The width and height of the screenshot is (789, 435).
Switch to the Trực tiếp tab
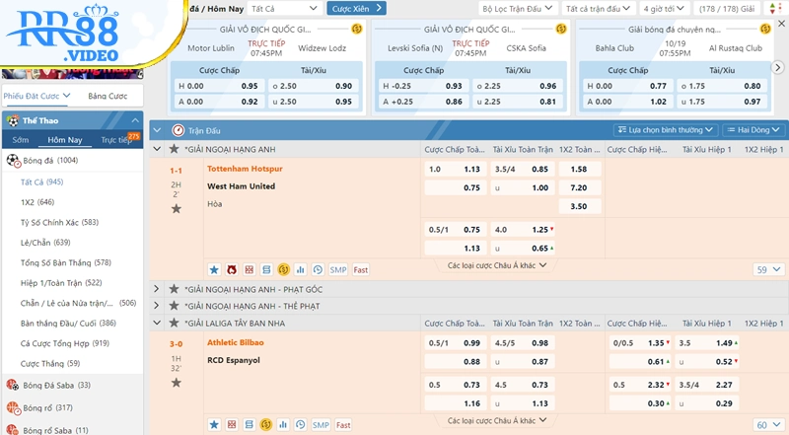point(116,140)
